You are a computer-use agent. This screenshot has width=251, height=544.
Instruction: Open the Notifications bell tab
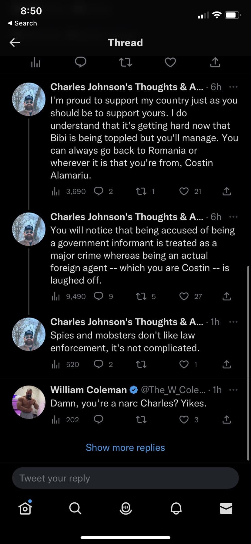176,508
